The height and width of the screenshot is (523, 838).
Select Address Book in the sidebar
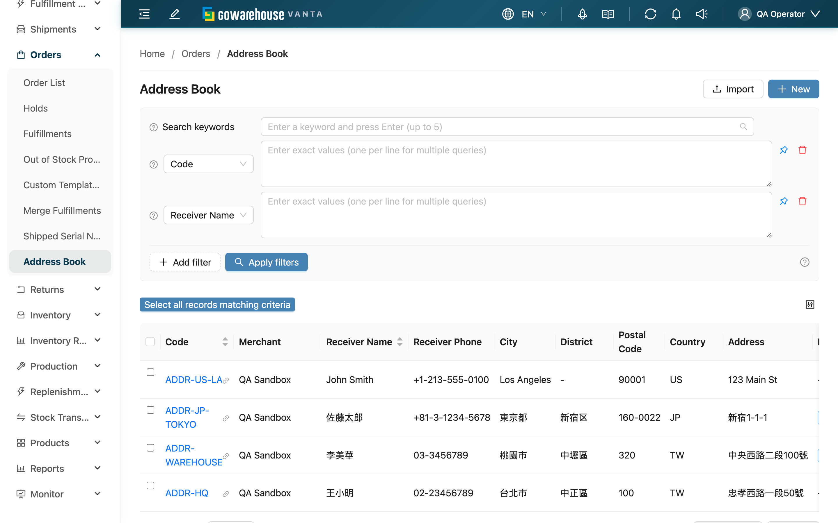point(60,261)
